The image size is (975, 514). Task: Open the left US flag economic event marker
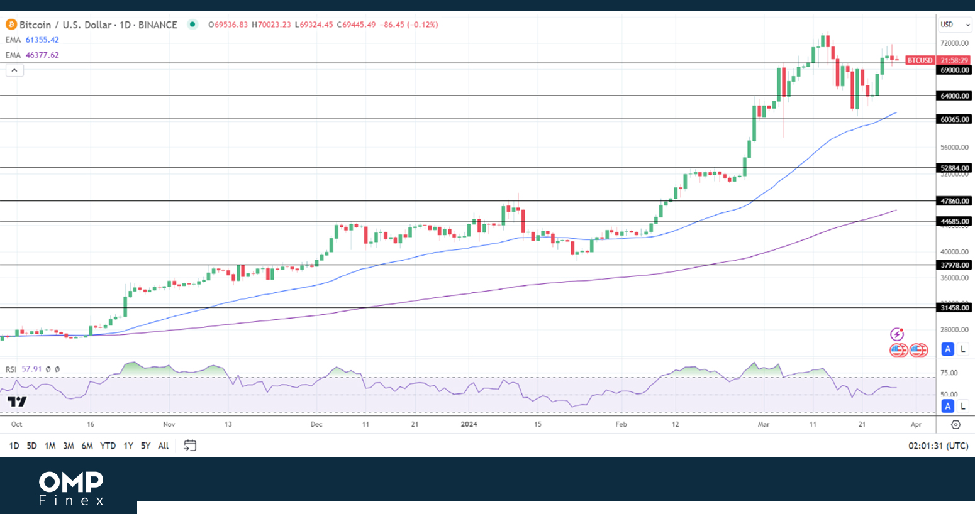pyautogui.click(x=898, y=350)
